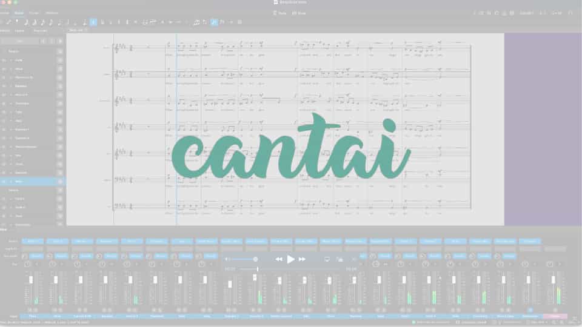Open the Mixer from the top toolbar

tap(299, 13)
